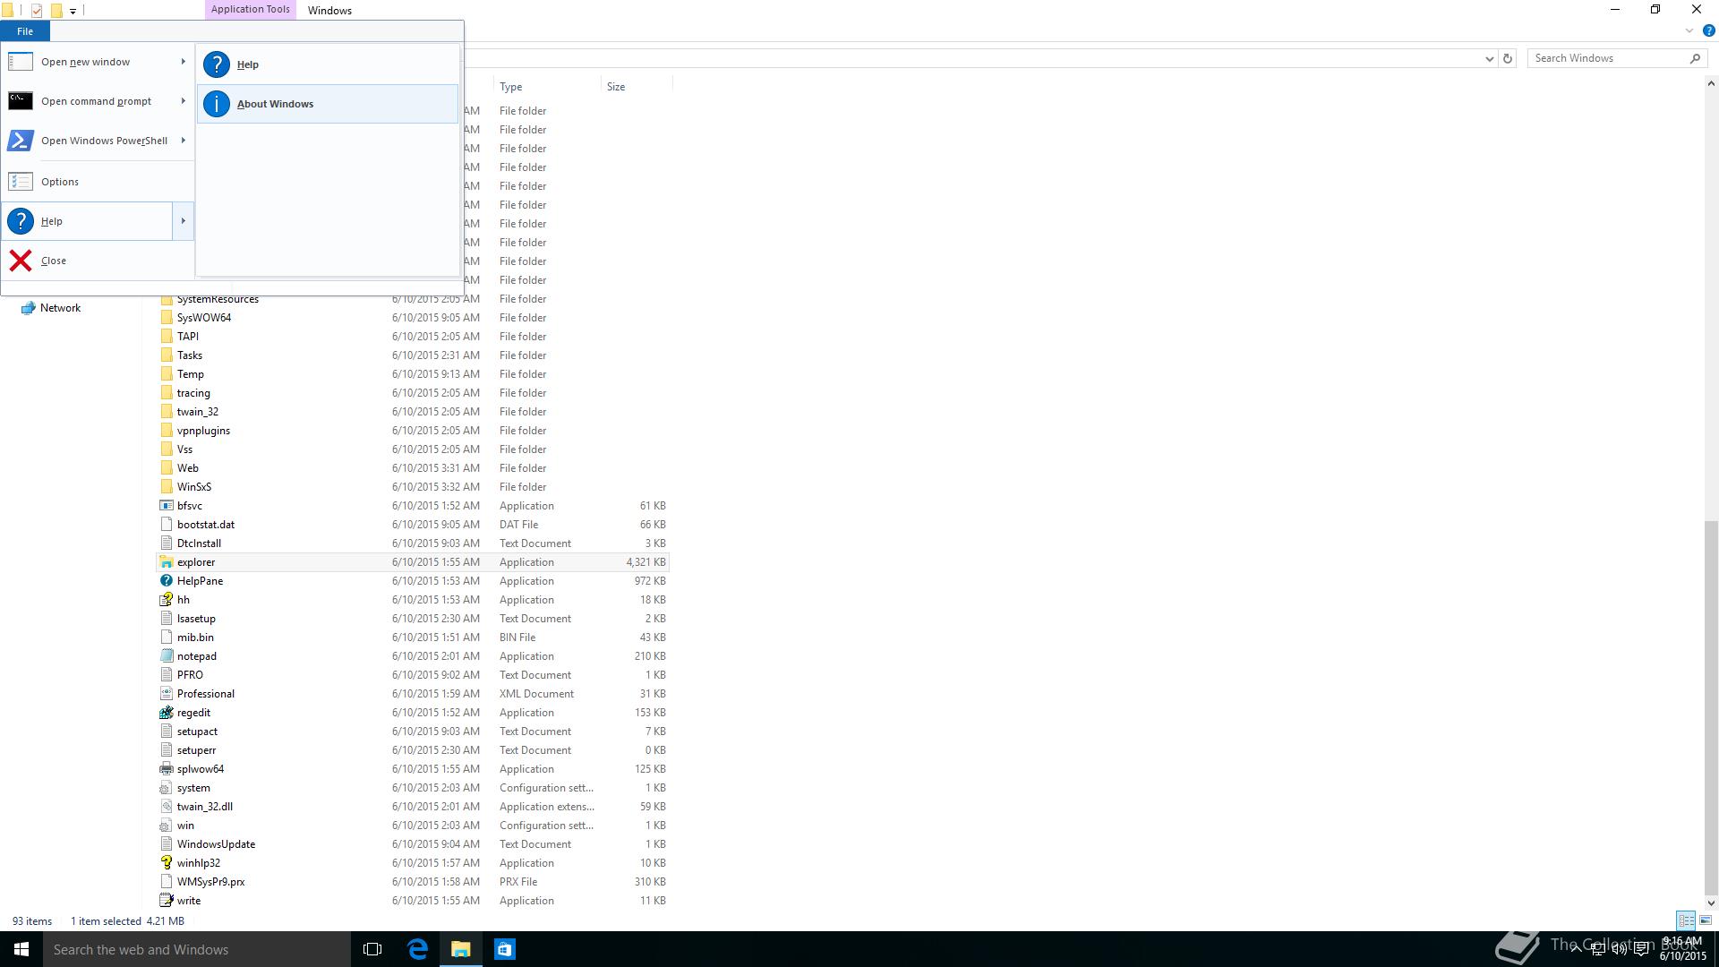Screen dimensions: 1719x967
Task: Click the Properties quick access toolbar icon
Action: pos(37,11)
